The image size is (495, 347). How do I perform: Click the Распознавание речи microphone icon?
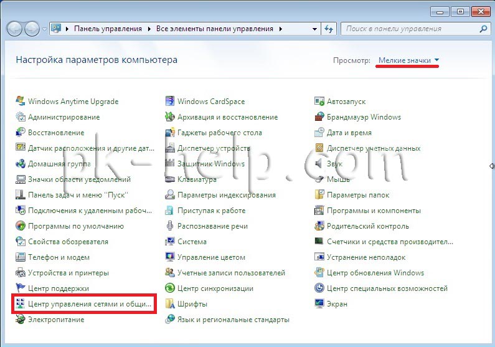tap(170, 226)
